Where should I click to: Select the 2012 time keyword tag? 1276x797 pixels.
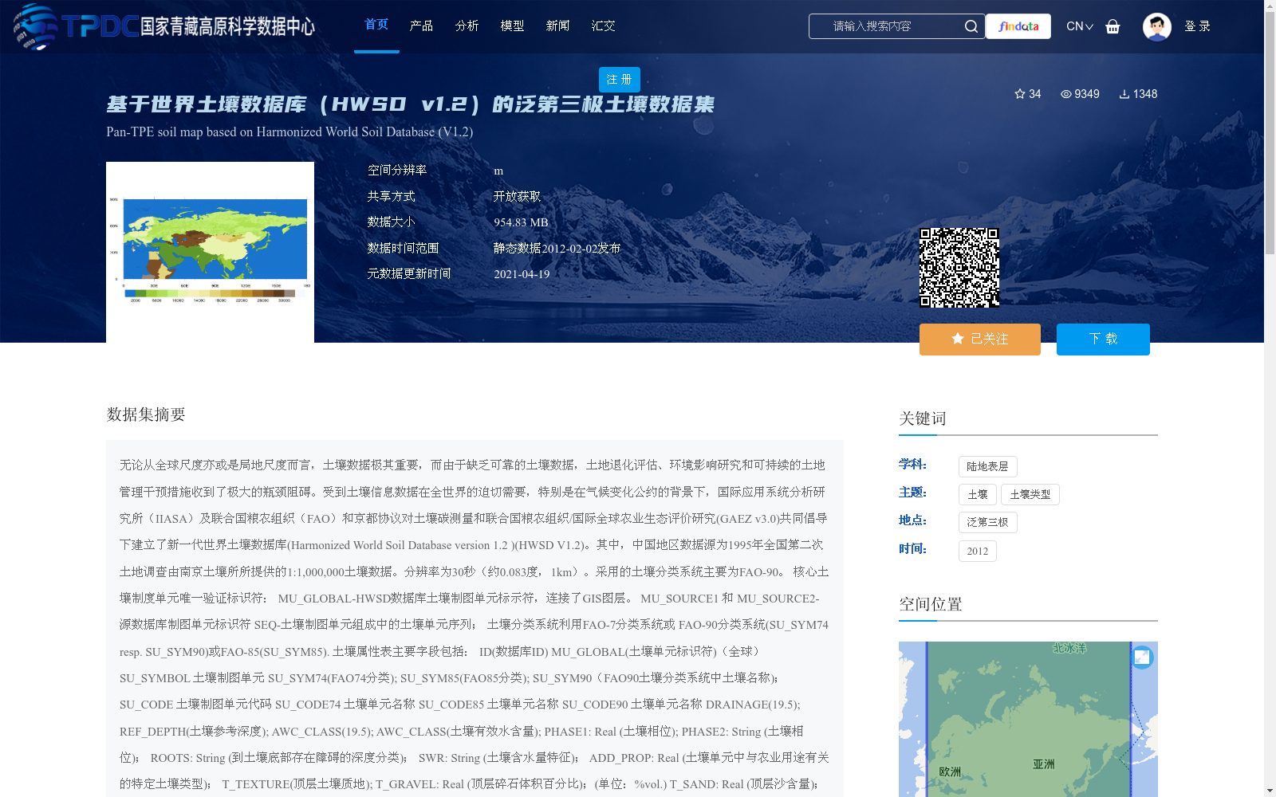tap(977, 551)
